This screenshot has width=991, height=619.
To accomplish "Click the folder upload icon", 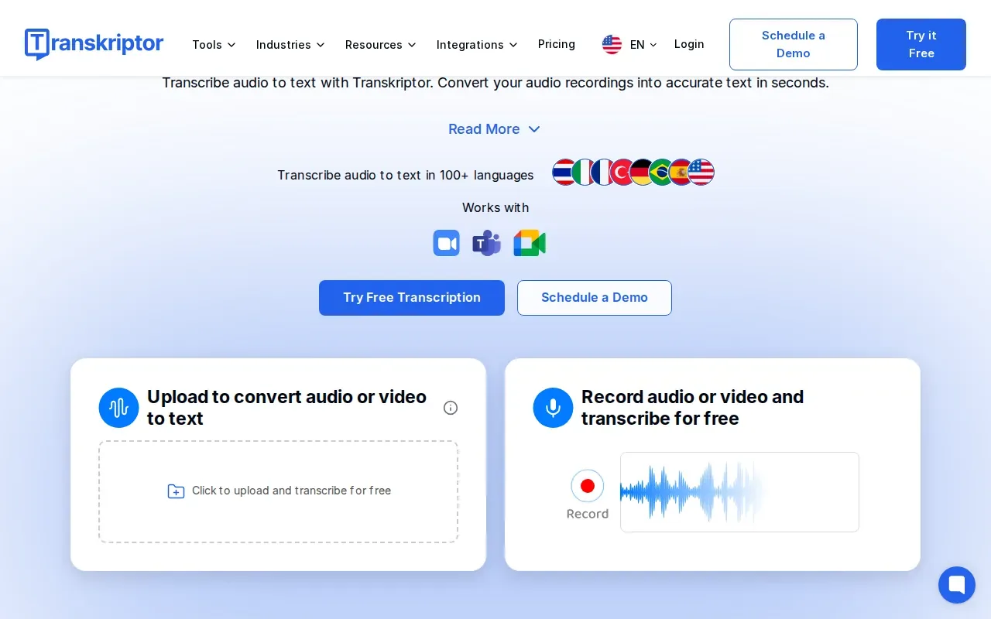I will tap(176, 491).
